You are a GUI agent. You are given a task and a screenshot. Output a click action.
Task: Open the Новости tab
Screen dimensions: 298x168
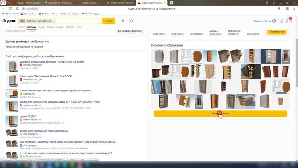[x=70, y=27]
